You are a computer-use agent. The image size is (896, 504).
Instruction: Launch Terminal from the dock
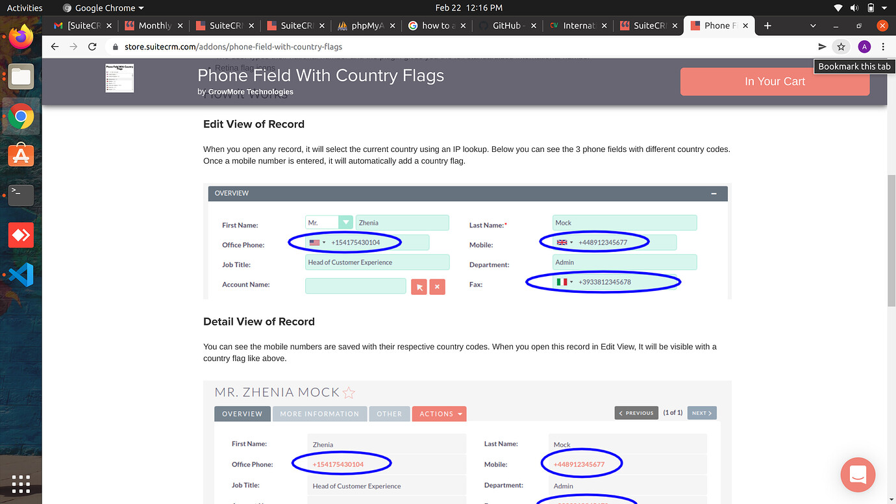point(21,195)
